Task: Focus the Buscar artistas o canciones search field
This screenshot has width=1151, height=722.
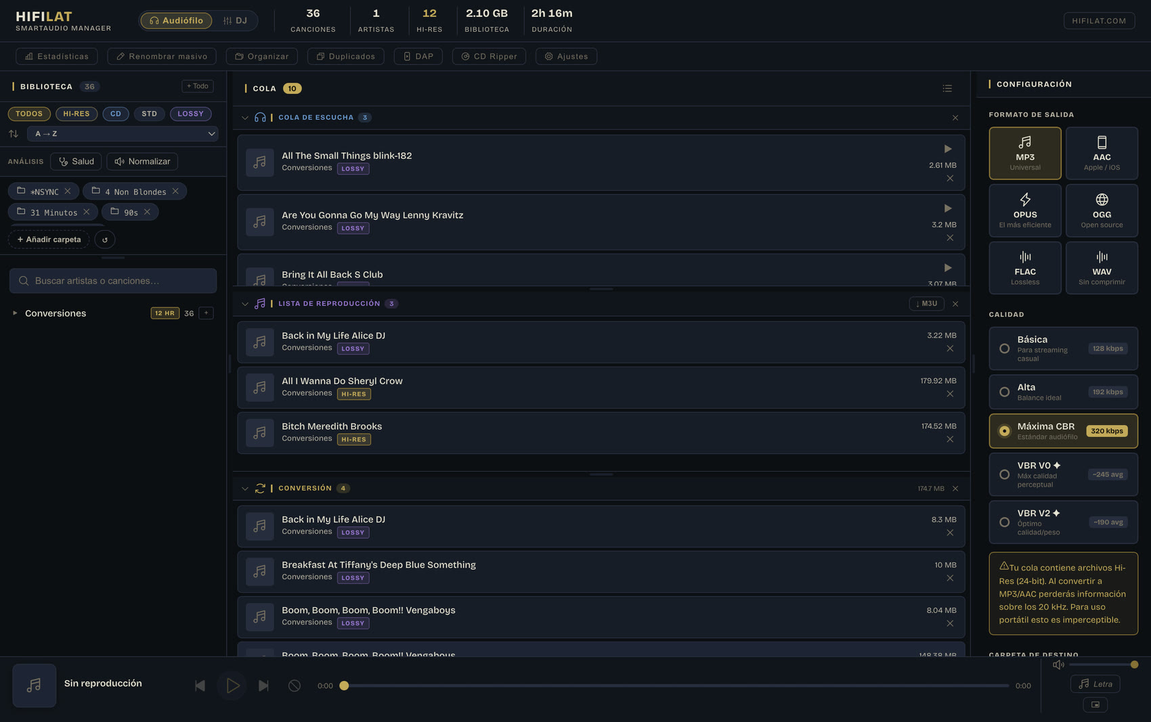Action: [113, 281]
